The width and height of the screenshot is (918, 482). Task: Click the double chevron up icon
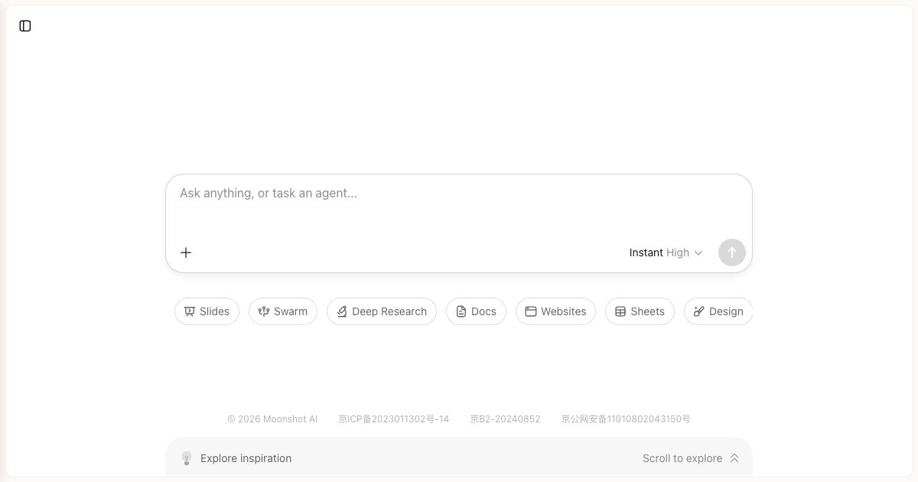click(734, 458)
